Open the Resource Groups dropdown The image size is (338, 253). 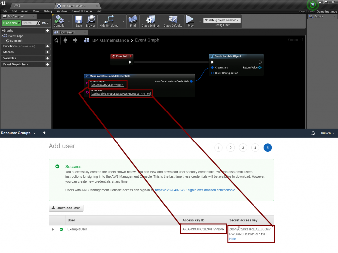point(18,133)
